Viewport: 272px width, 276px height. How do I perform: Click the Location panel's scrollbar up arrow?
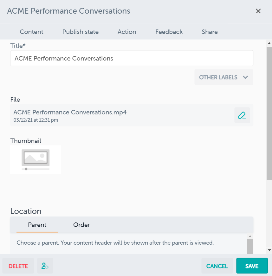[250, 236]
